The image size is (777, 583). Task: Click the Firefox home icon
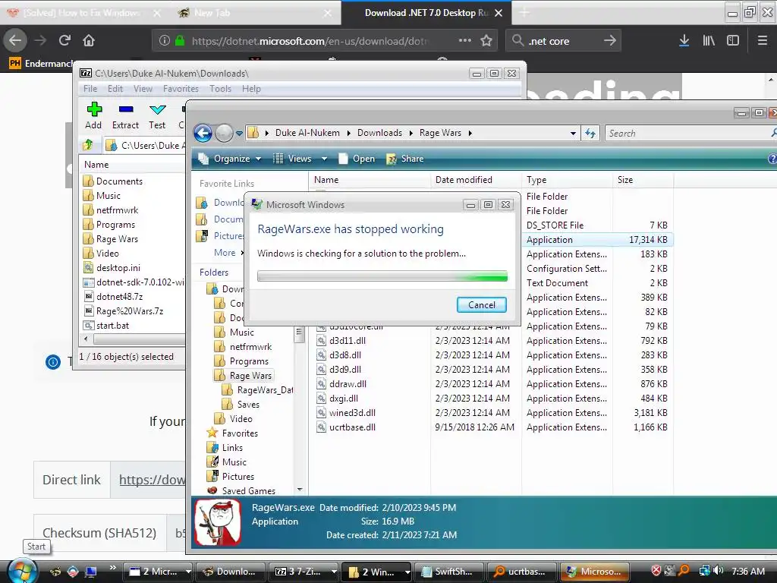[x=89, y=40]
